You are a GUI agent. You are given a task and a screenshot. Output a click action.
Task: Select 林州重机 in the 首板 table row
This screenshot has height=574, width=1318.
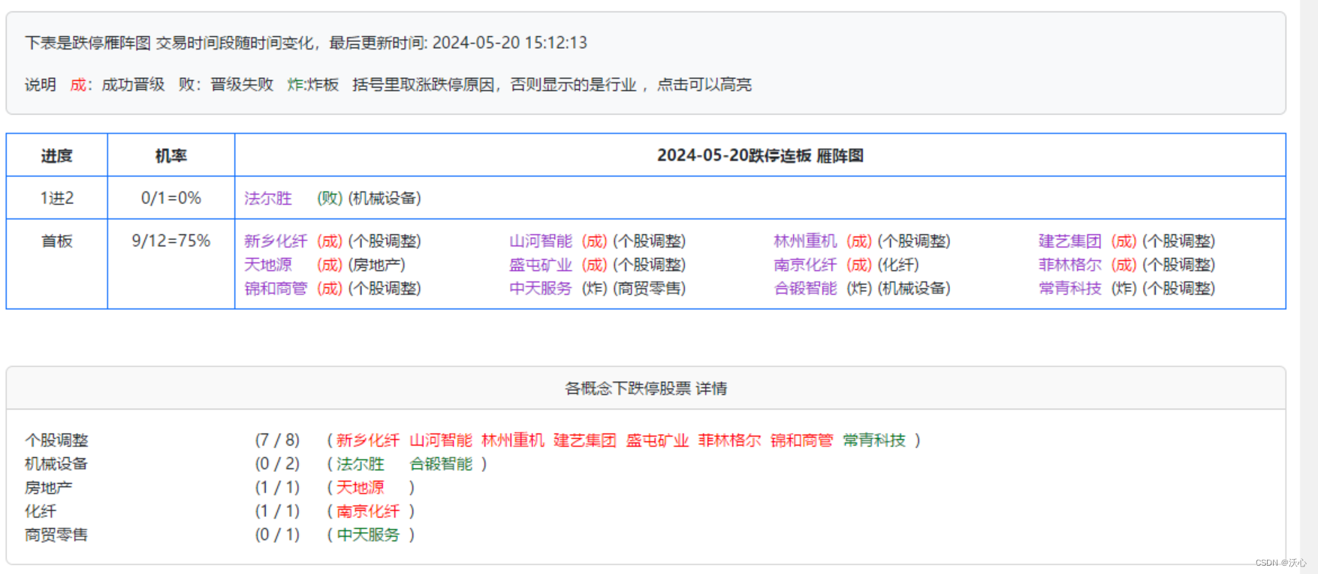click(805, 241)
